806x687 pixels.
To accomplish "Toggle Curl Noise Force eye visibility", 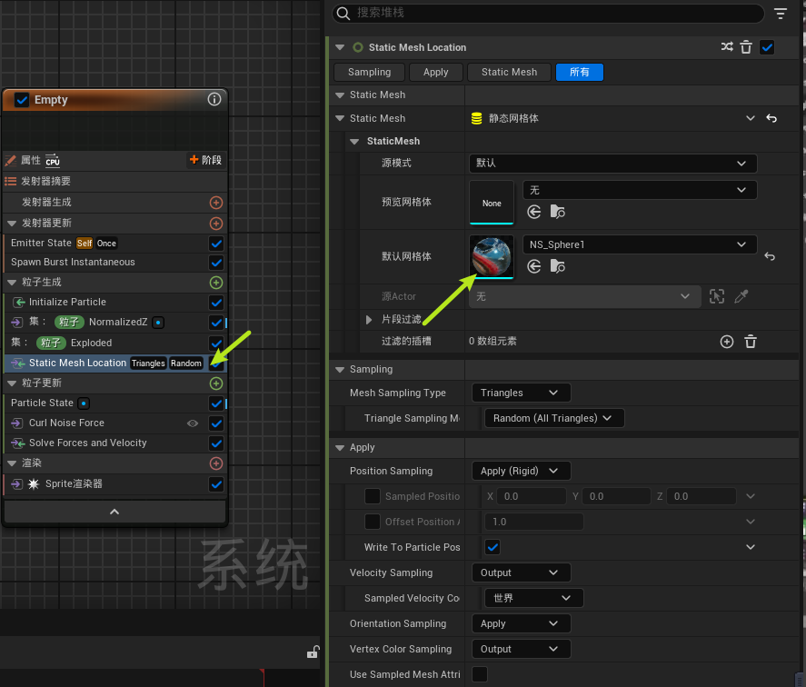I will click(193, 423).
